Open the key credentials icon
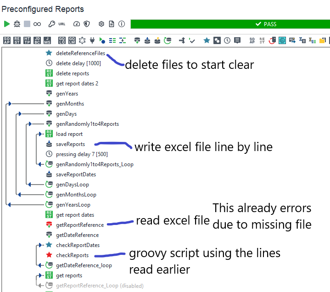The height and width of the screenshot is (292, 330). (52, 24)
